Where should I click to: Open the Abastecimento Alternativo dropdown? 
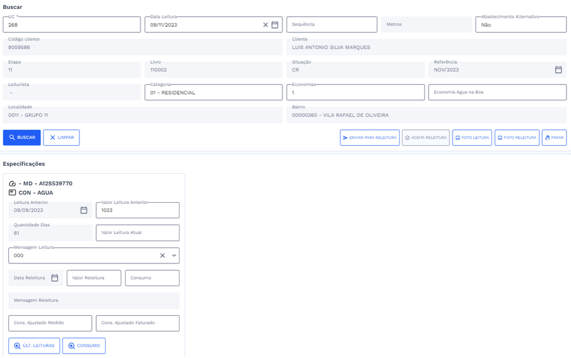pos(520,25)
